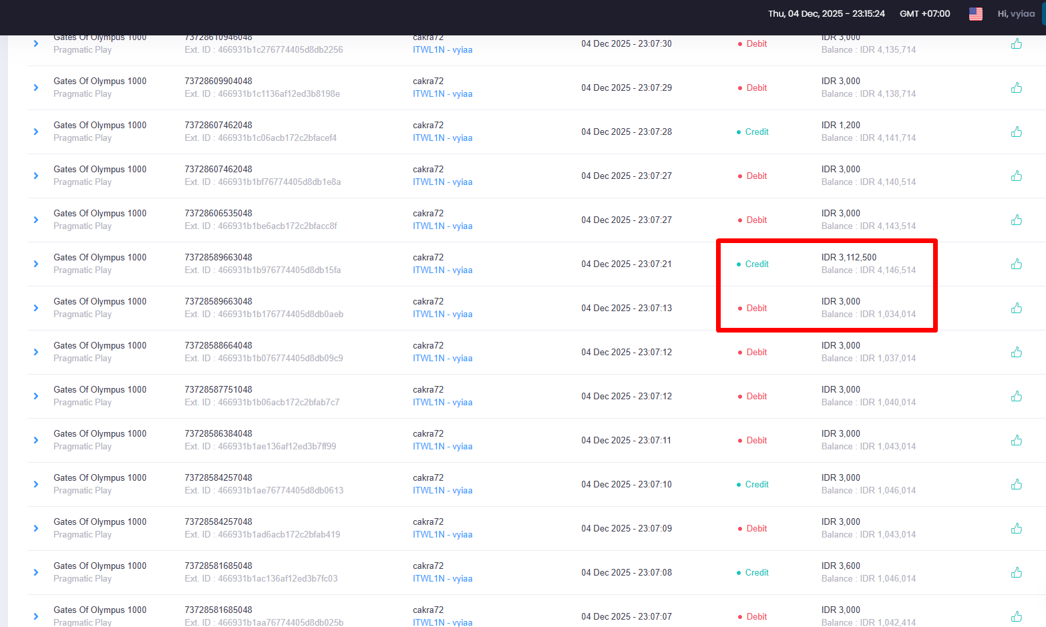The width and height of the screenshot is (1046, 627).
Task: Click Balance : IDR 1,042,414
Action: [x=868, y=622]
